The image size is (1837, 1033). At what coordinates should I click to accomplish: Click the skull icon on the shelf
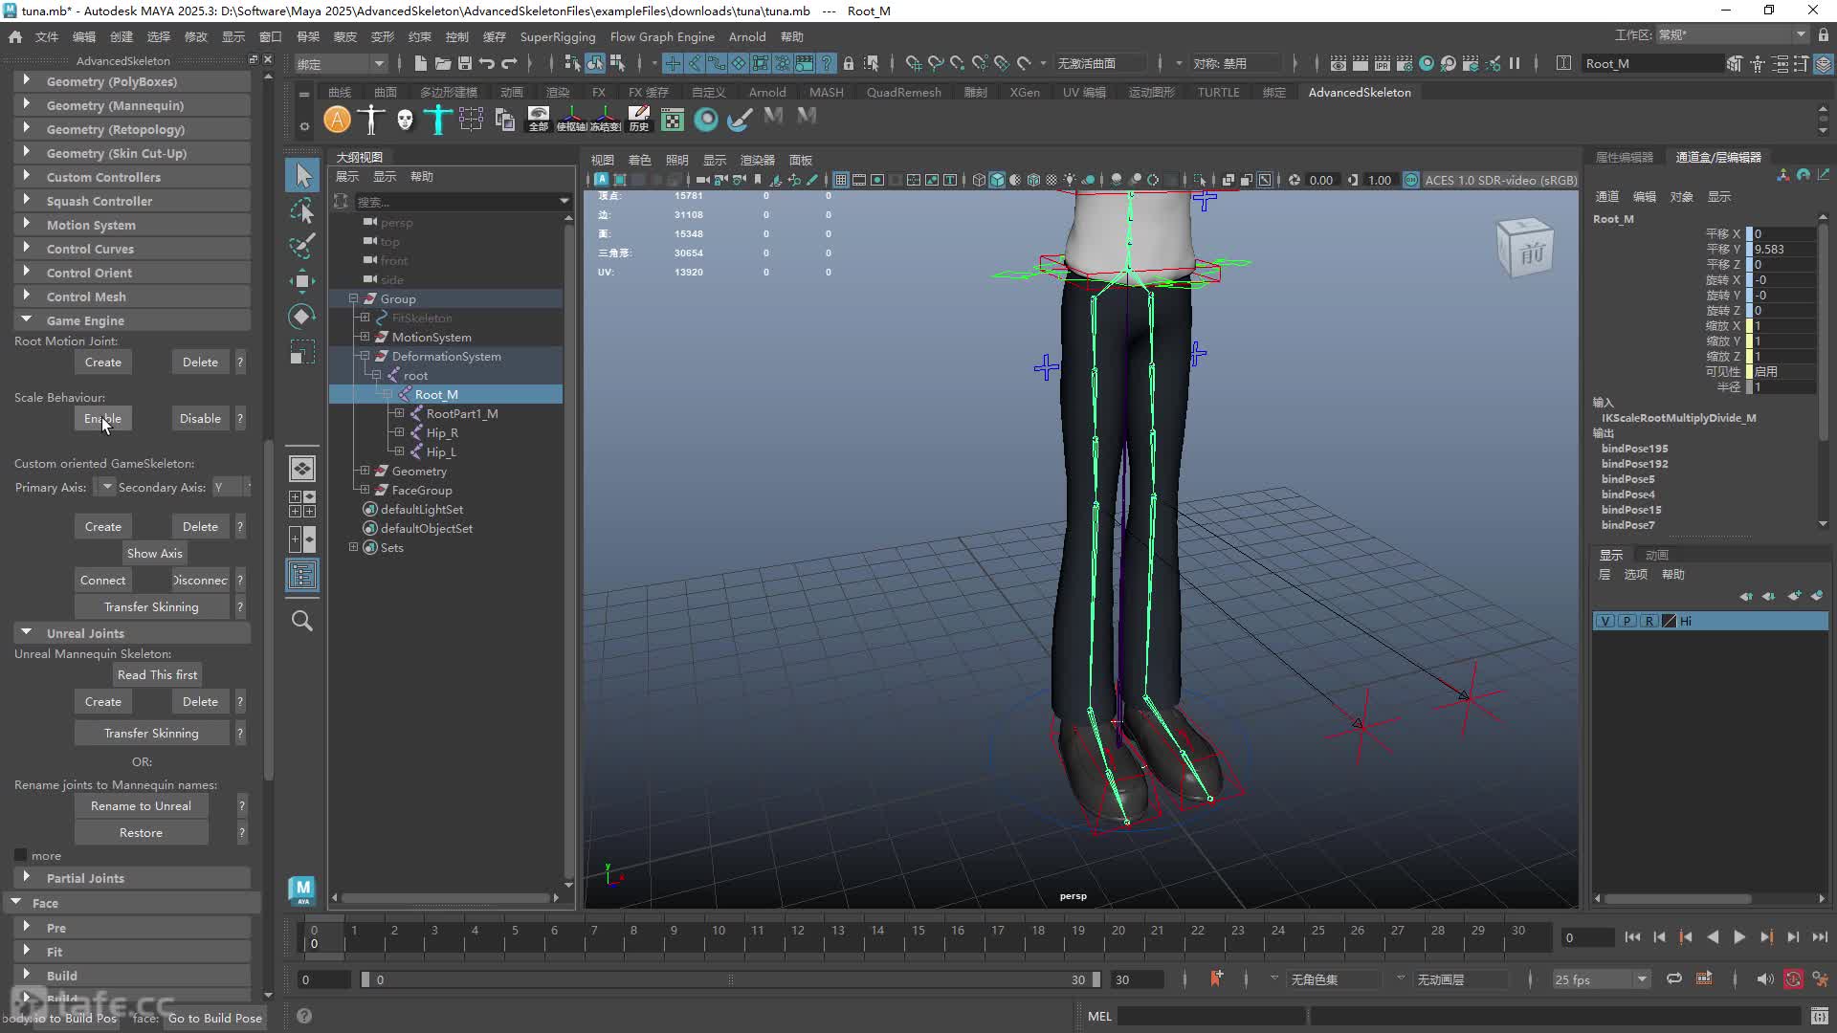pos(405,120)
